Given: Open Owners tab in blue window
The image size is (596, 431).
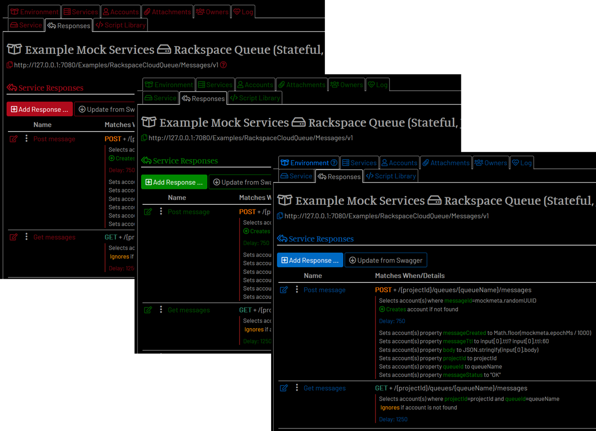Looking at the screenshot, I should point(491,163).
